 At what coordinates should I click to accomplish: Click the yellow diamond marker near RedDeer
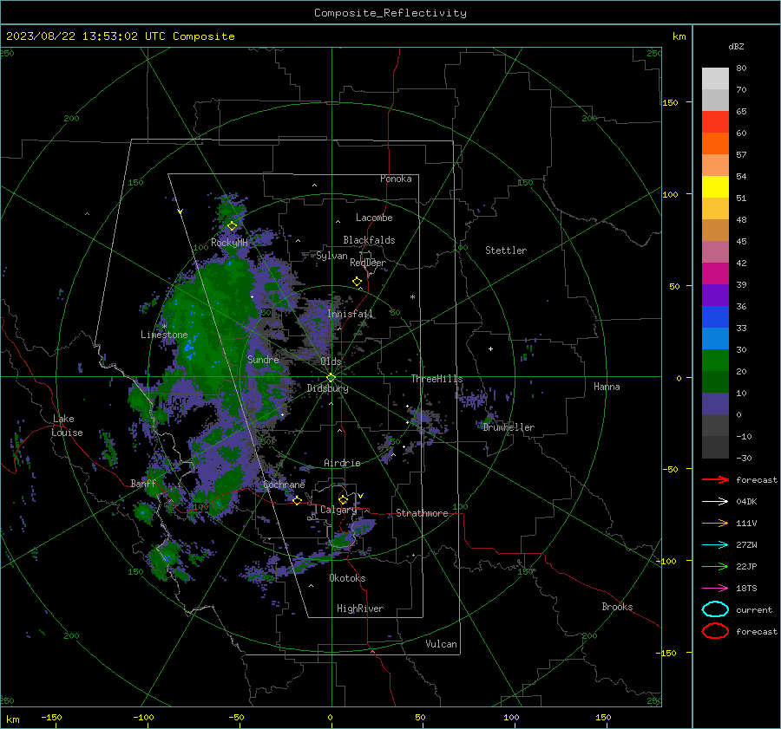(x=358, y=282)
